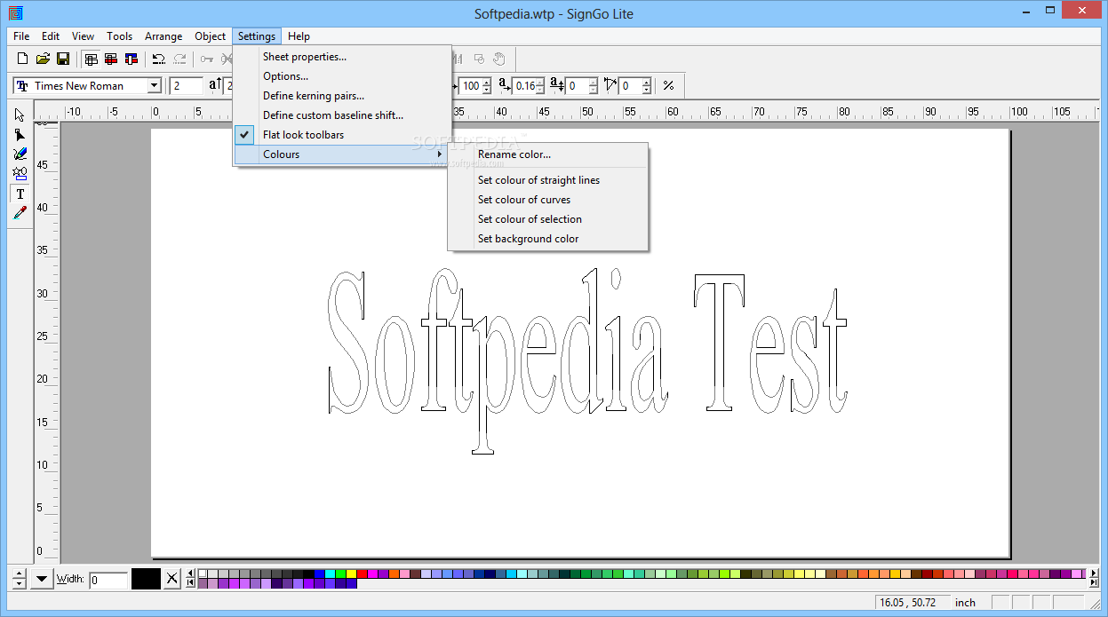Open the Tools menu
This screenshot has height=617, width=1108.
point(119,36)
